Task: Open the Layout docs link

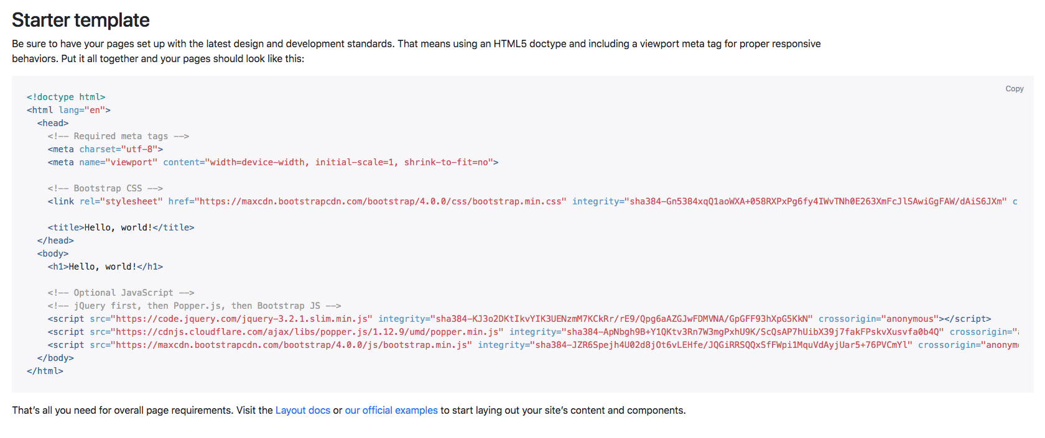Action: [x=302, y=410]
